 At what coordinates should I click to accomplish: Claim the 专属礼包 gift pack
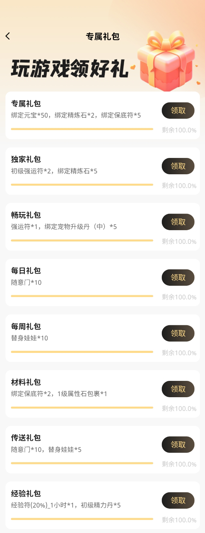coord(178,111)
